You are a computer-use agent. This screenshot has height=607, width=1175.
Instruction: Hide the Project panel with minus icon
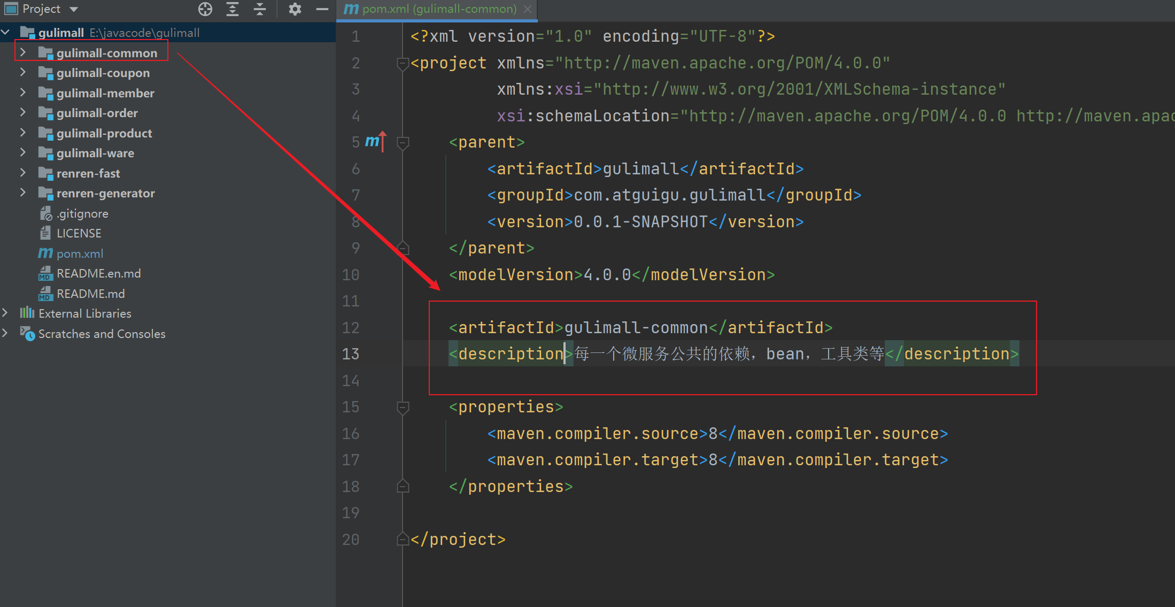click(x=322, y=9)
